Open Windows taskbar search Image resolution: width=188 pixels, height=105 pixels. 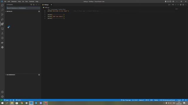(7, 103)
